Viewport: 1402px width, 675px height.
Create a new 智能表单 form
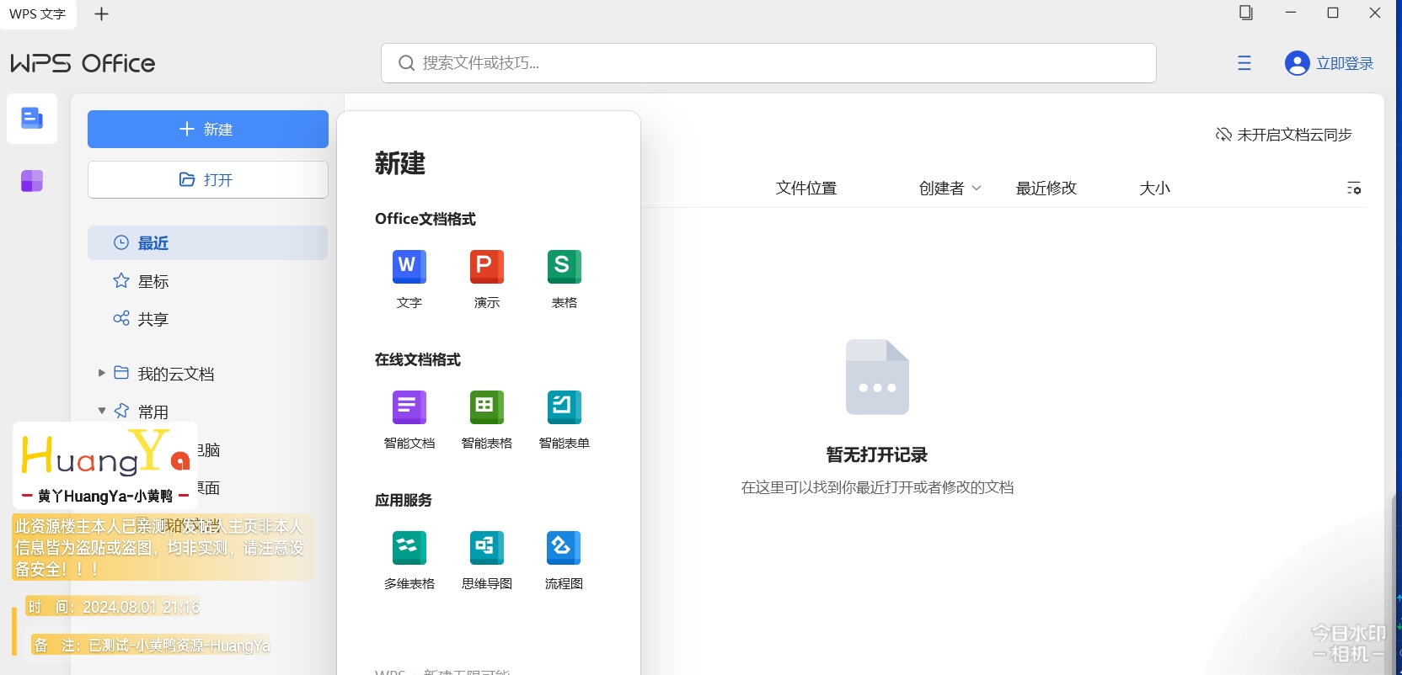point(564,408)
